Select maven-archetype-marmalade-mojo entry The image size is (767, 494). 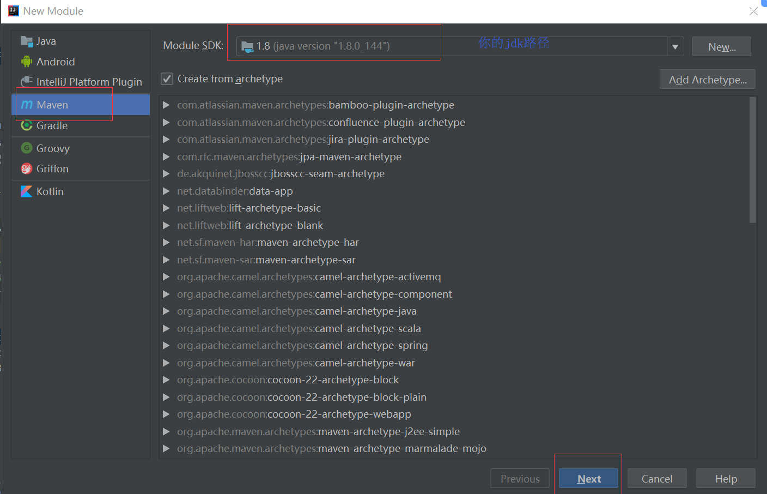tap(332, 448)
